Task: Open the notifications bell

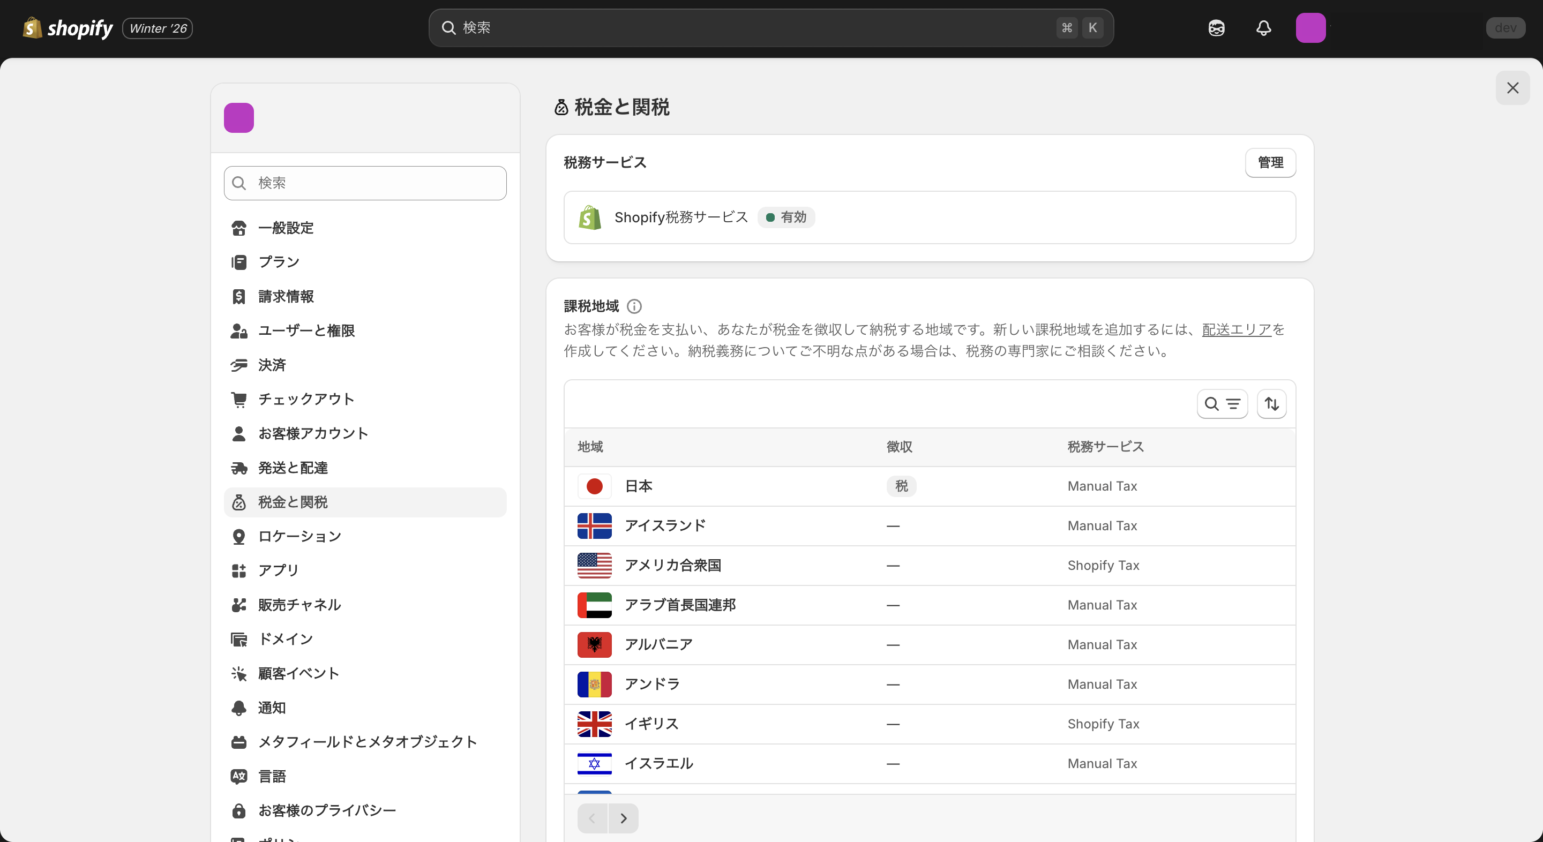Action: (x=1263, y=27)
